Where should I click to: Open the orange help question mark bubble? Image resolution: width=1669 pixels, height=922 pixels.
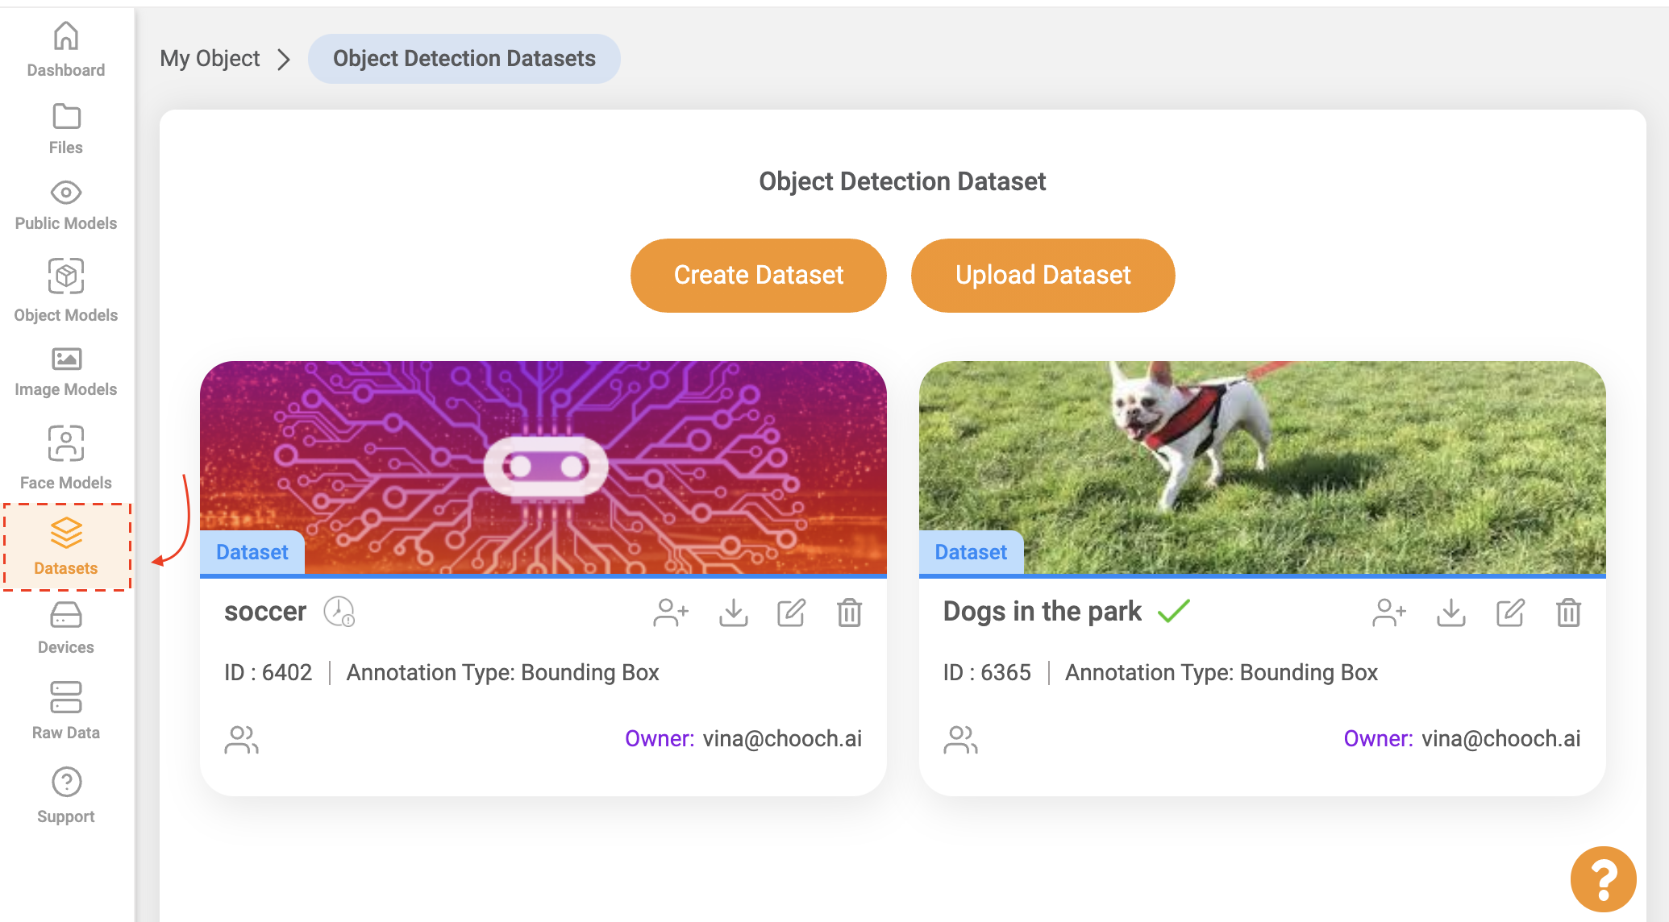1603,878
